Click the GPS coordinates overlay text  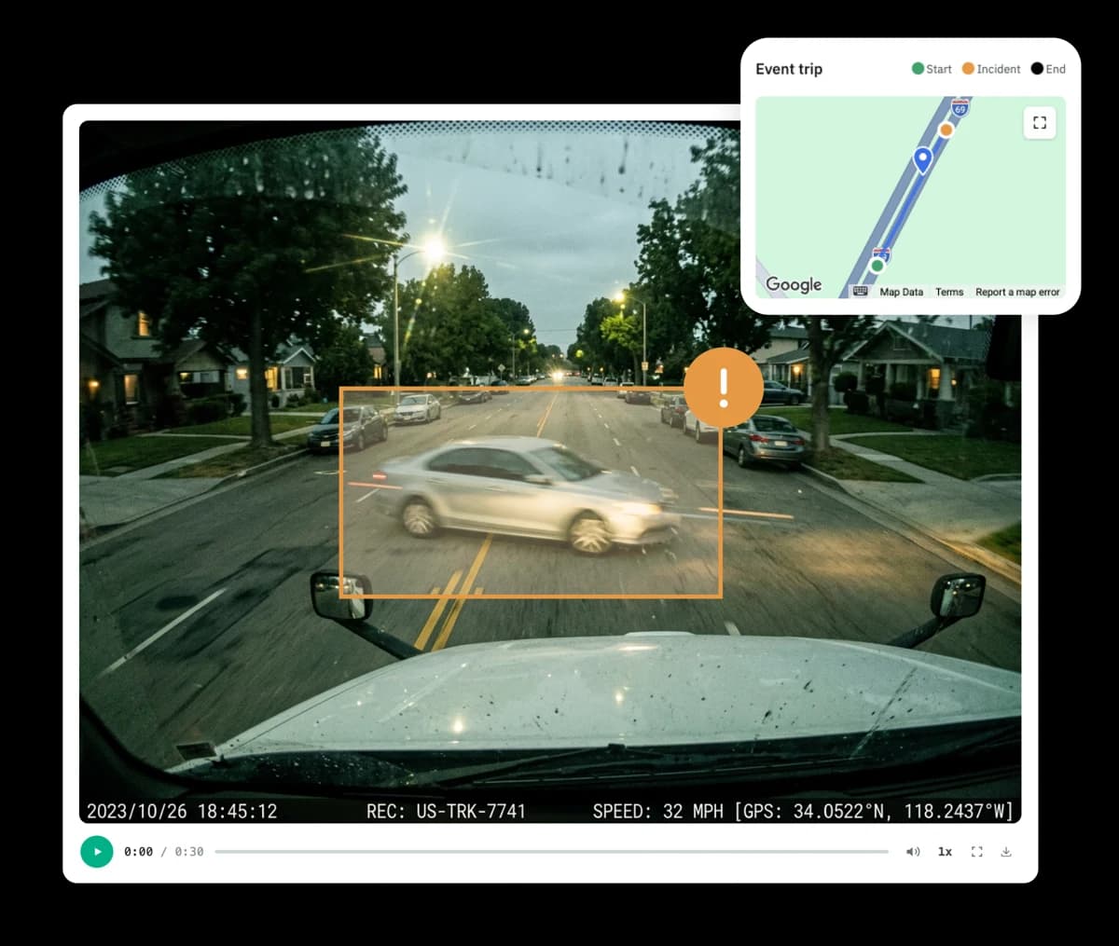coord(874,811)
